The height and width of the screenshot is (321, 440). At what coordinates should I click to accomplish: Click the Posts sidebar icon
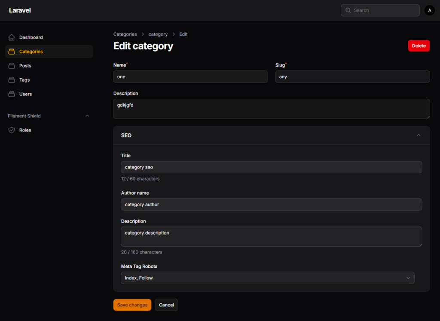pyautogui.click(x=12, y=66)
